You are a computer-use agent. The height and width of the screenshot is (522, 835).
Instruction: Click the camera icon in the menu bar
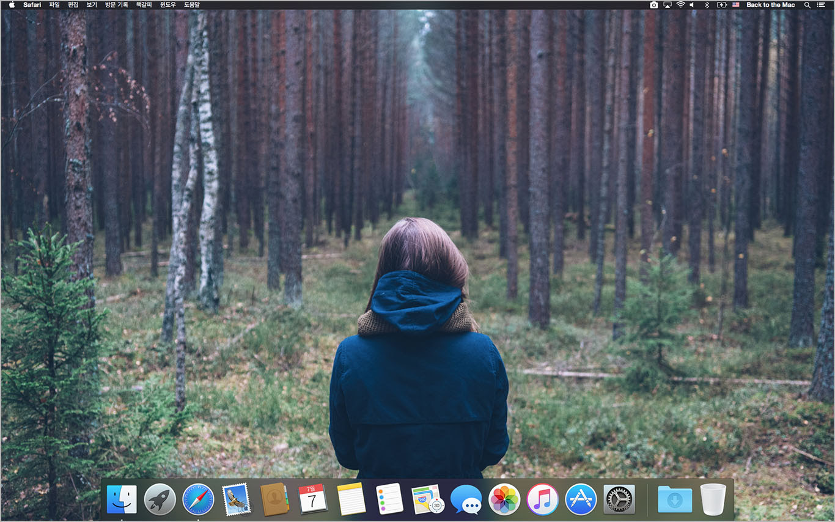pyautogui.click(x=653, y=5)
